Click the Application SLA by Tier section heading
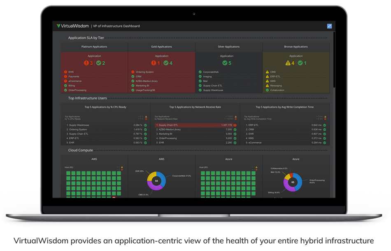The height and width of the screenshot is (251, 391). pyautogui.click(x=86, y=38)
